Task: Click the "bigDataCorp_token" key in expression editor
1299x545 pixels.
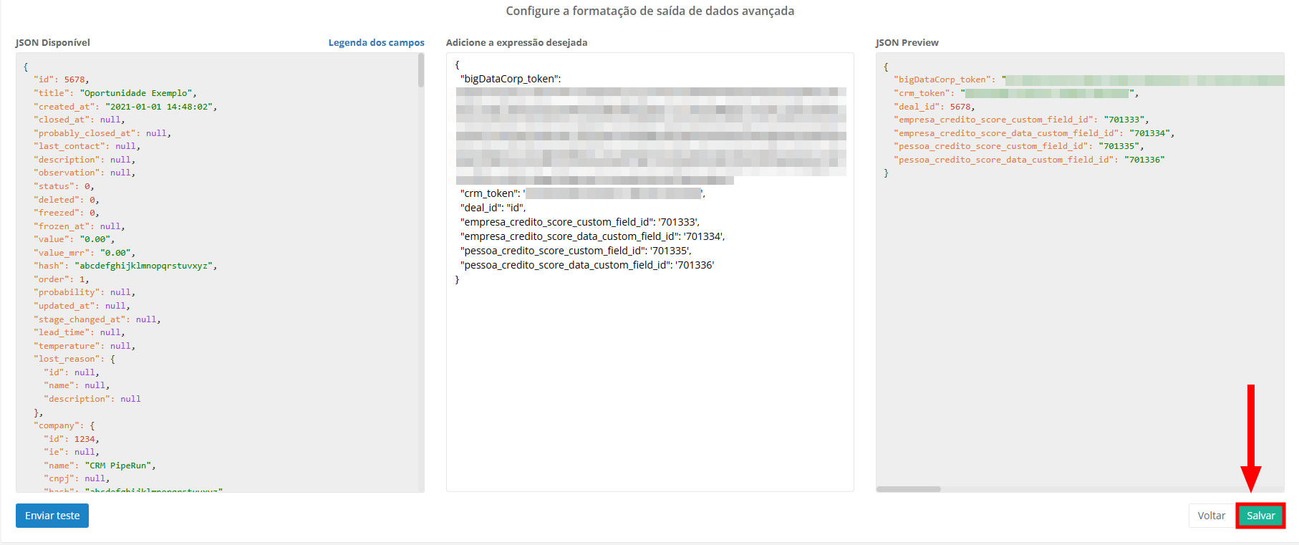Action: (x=510, y=79)
